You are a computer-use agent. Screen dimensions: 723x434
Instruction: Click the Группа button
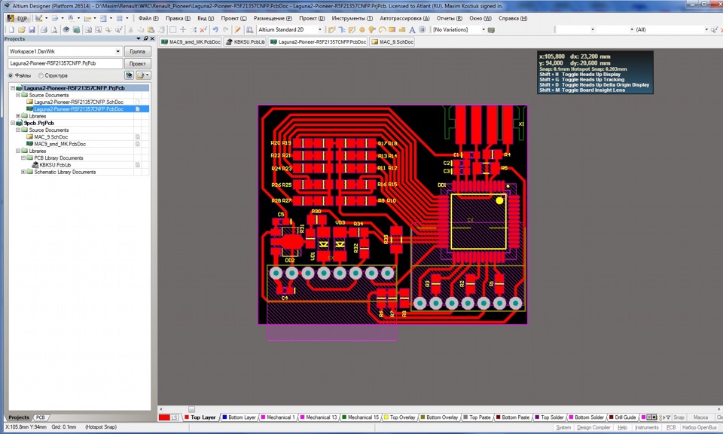coord(137,52)
